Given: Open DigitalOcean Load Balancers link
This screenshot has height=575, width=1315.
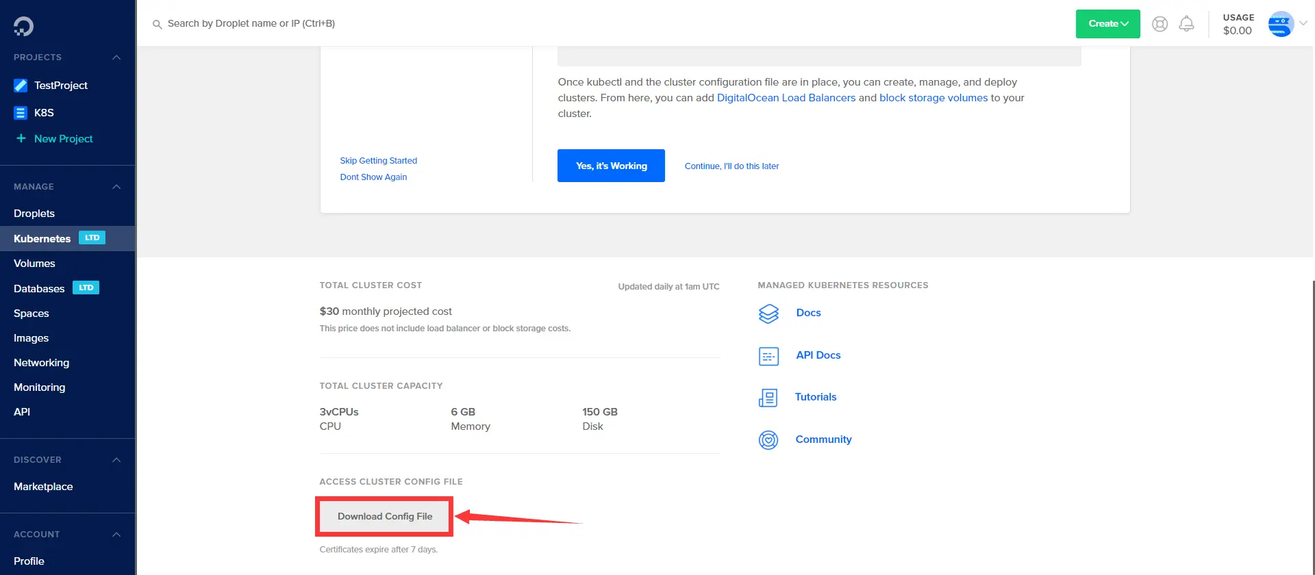Looking at the screenshot, I should point(786,98).
